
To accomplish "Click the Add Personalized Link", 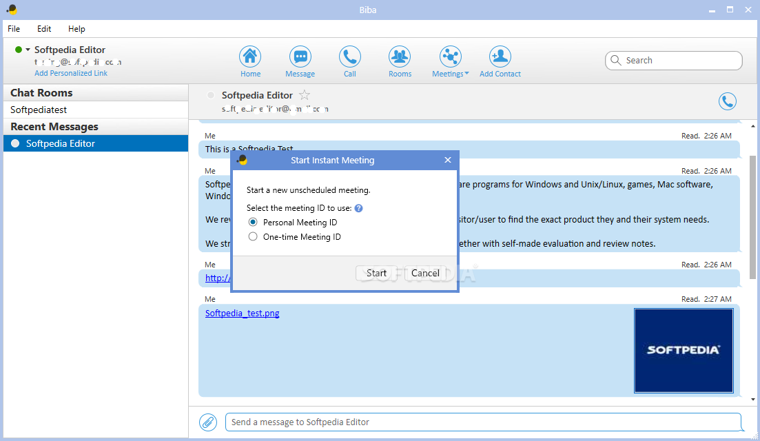I will click(x=71, y=73).
